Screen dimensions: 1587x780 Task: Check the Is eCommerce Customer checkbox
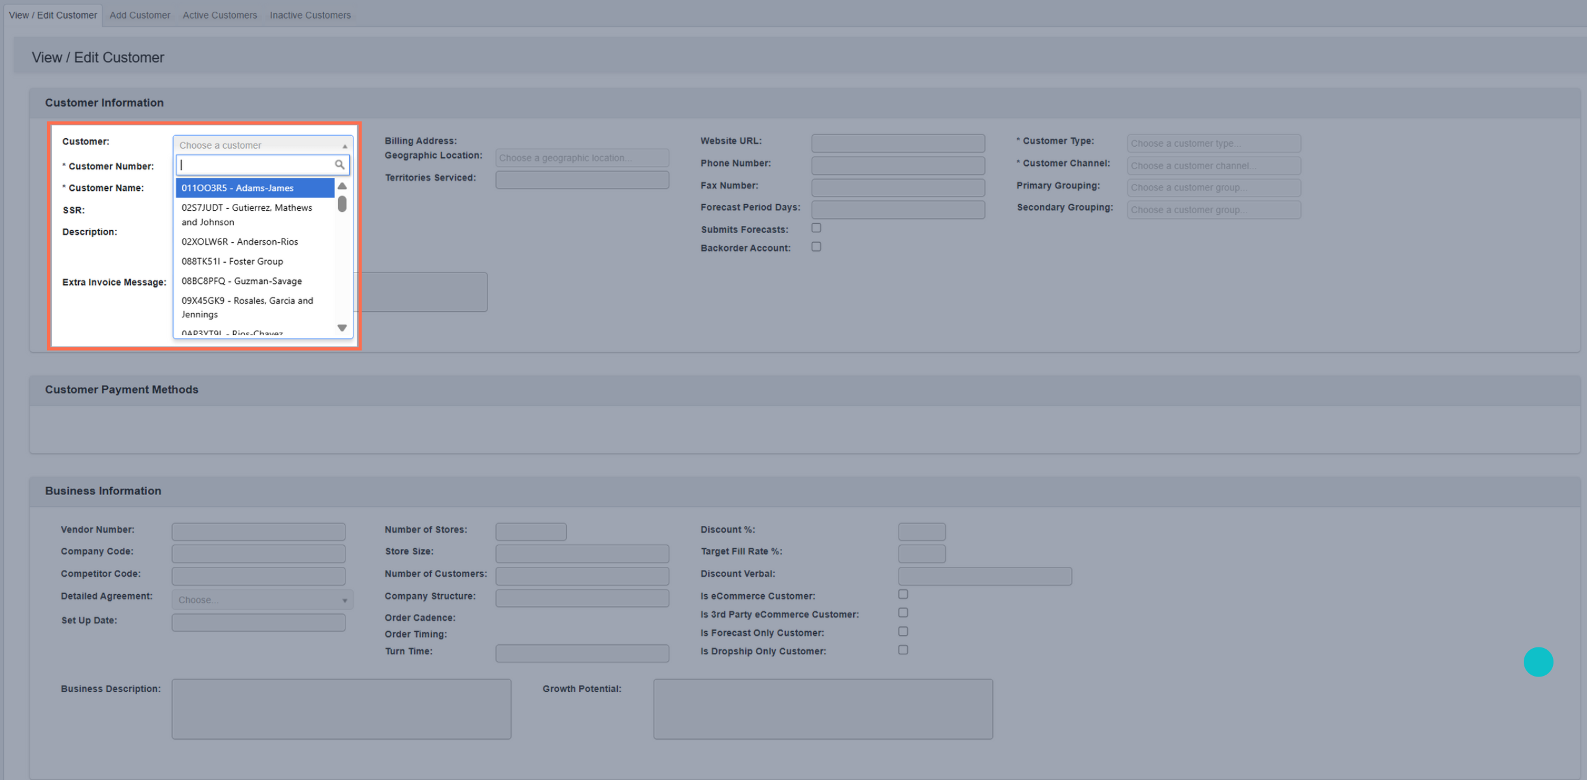[x=903, y=594]
